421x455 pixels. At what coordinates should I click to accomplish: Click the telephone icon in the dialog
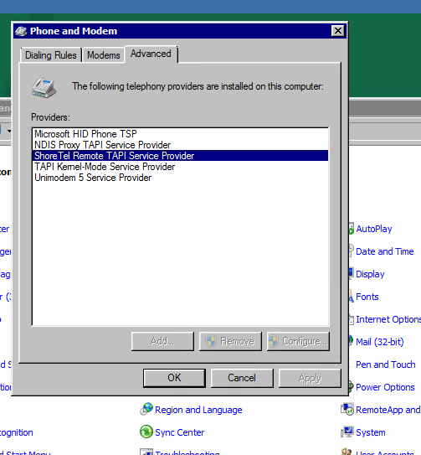click(44, 88)
